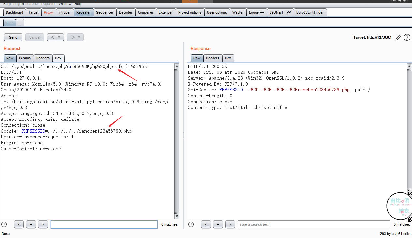Open the Dashboard tab
412x238 pixels.
pos(15,12)
